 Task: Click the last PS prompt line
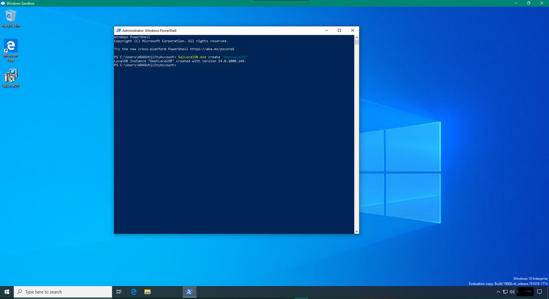[145, 65]
